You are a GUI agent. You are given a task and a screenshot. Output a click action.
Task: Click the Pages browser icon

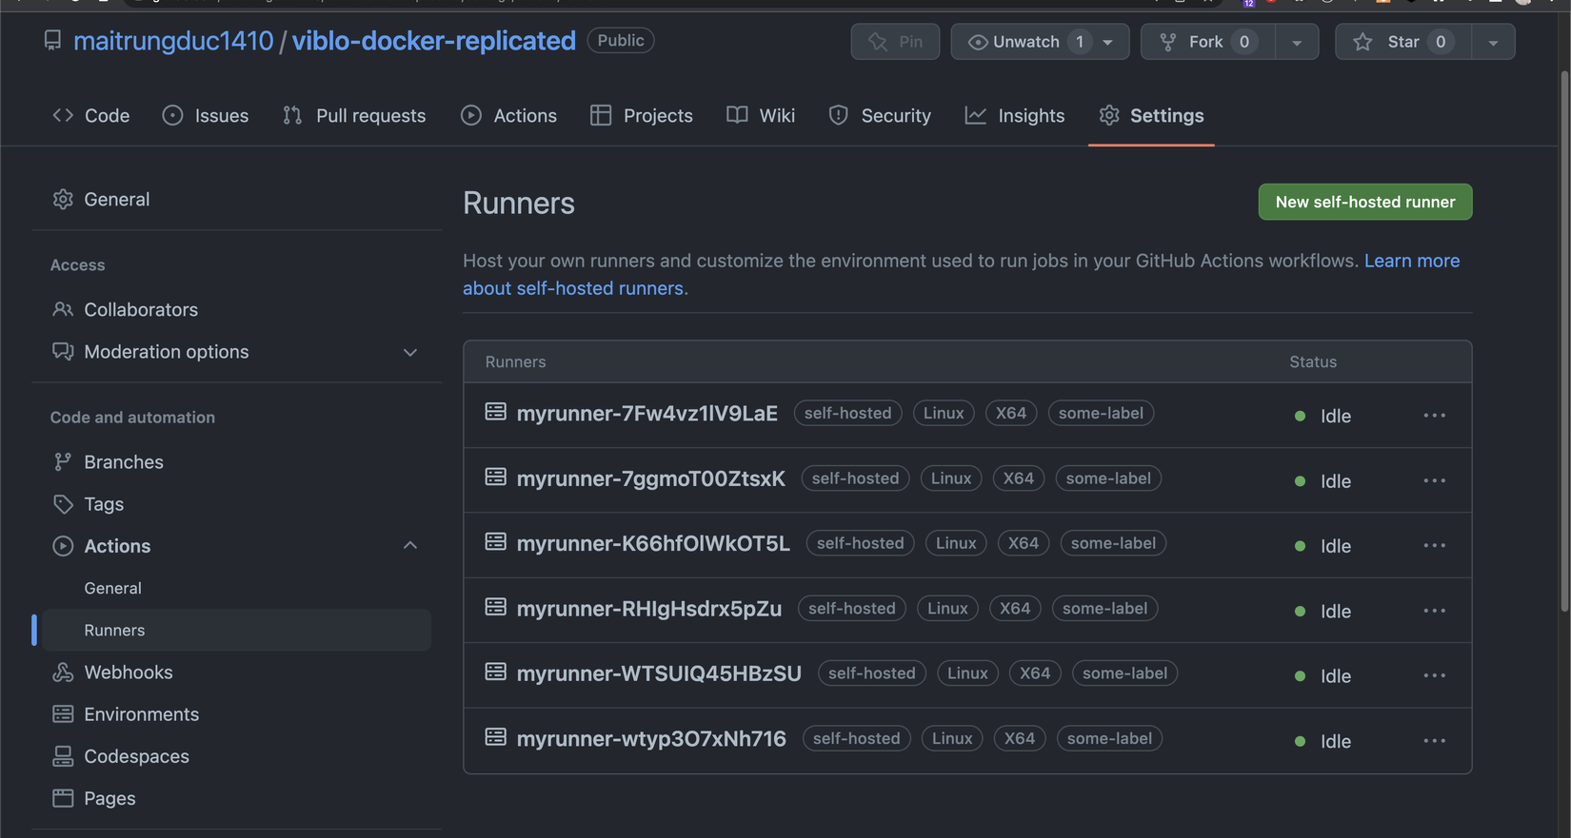point(63,798)
